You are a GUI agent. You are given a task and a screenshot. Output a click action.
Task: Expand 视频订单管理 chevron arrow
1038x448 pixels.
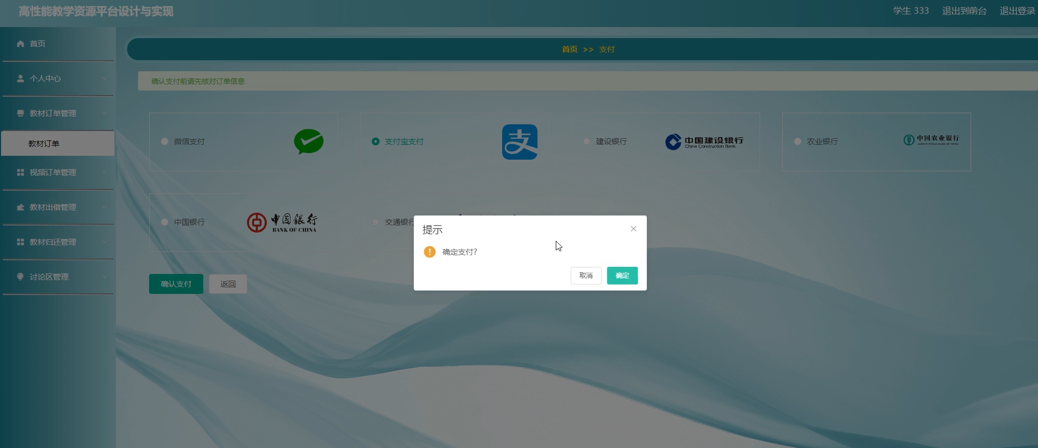[x=104, y=172]
